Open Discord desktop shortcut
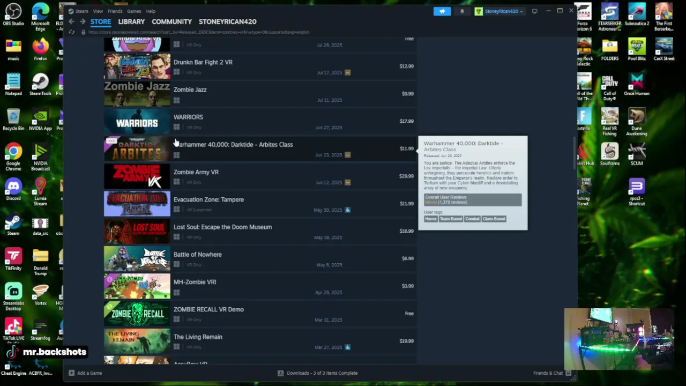The image size is (686, 386). tap(13, 189)
